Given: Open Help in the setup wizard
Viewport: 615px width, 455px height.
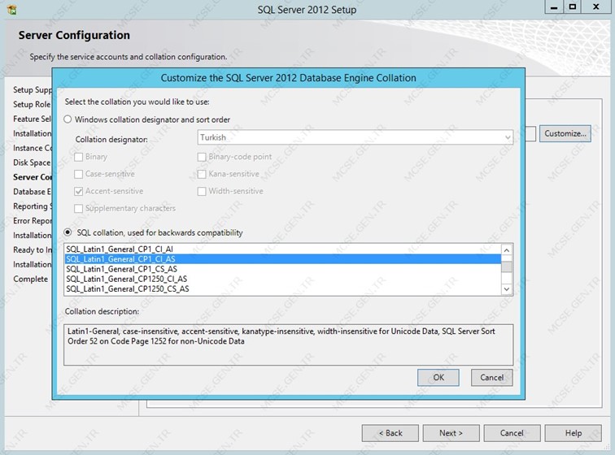Looking at the screenshot, I should click(x=573, y=433).
